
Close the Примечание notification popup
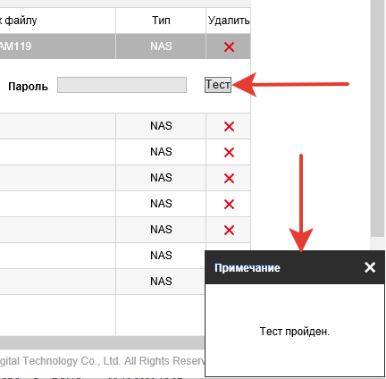(x=370, y=267)
